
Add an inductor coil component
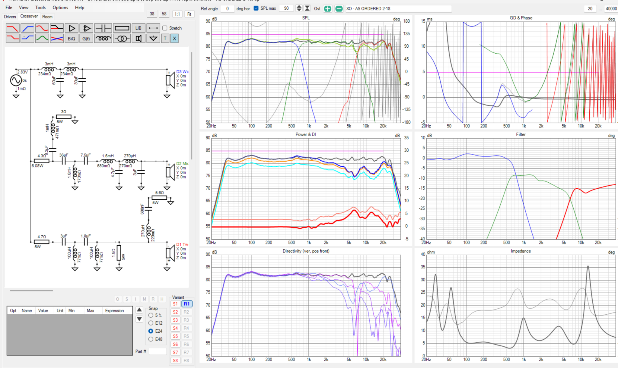103,39
